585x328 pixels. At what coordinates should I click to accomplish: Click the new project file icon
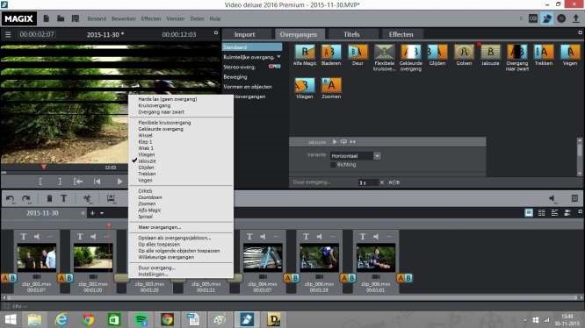[x=47, y=18]
